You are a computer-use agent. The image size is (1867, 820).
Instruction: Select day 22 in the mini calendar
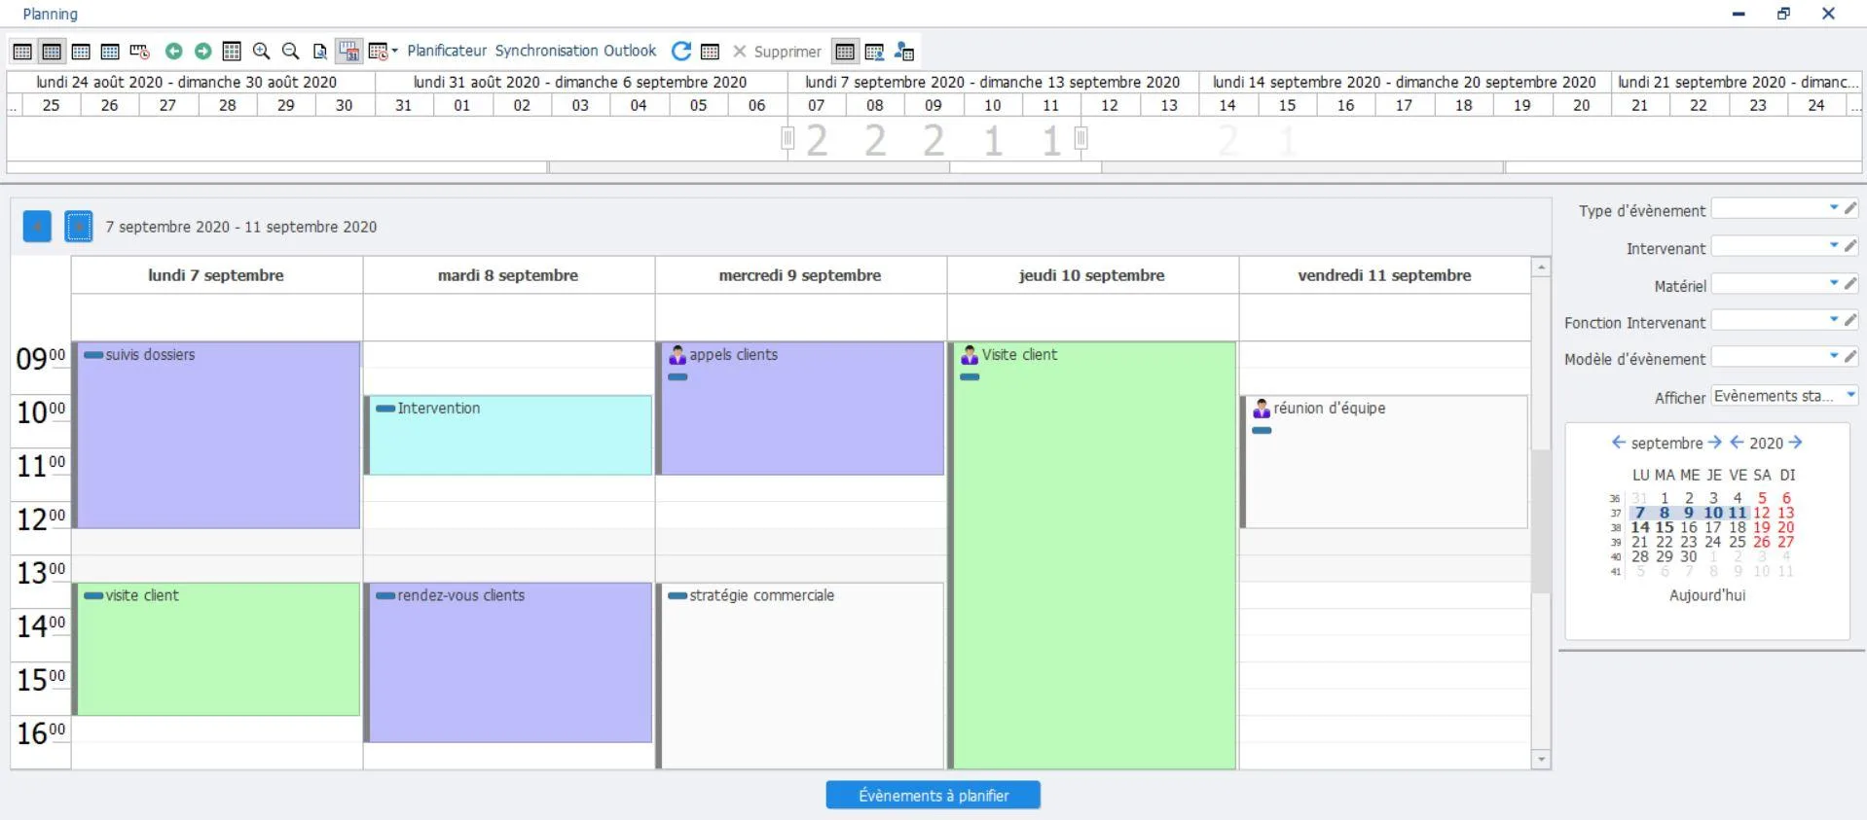tap(1665, 542)
